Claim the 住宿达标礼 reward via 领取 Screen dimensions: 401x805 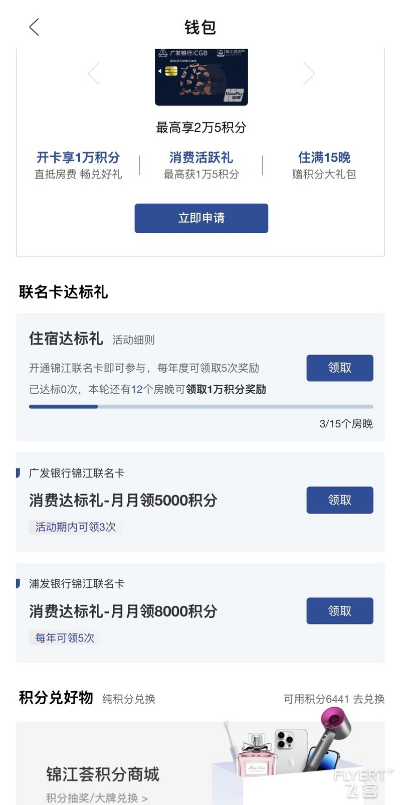pos(340,368)
